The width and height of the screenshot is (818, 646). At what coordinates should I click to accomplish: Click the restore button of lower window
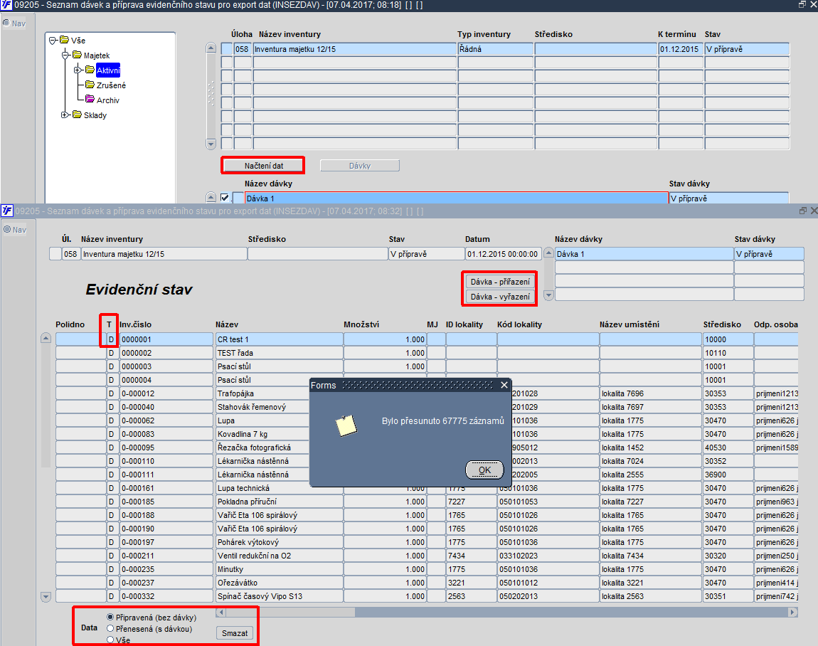[803, 211]
